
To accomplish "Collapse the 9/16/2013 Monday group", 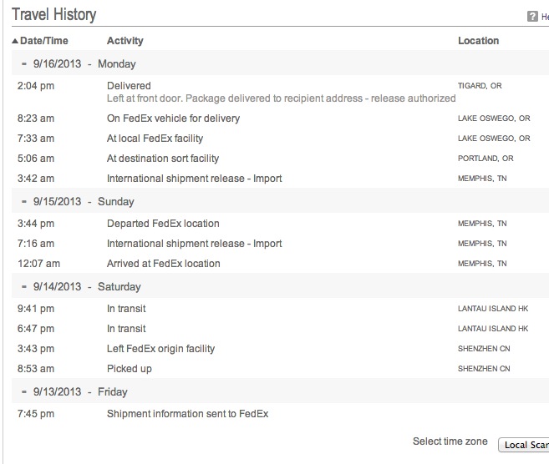I will 23,64.
